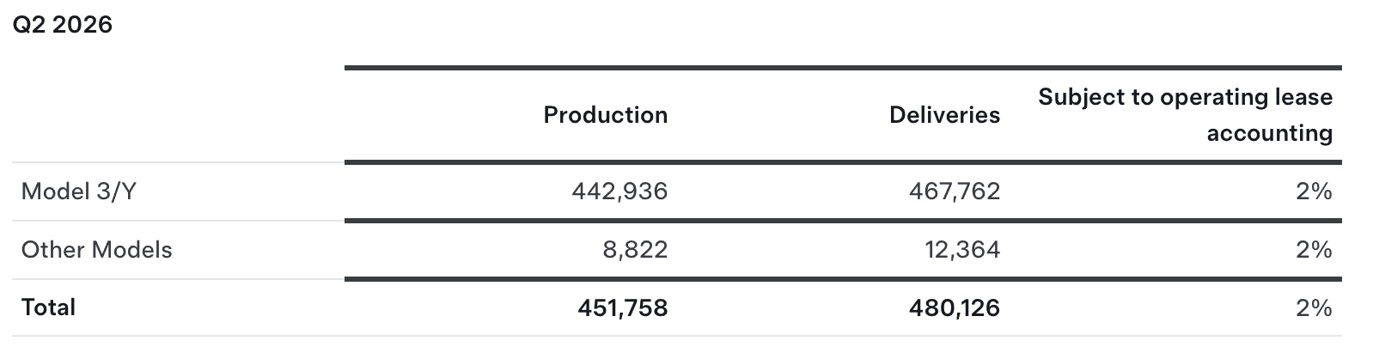Click the word 'Models' in Other Models
The image size is (1373, 359).
pos(131,250)
